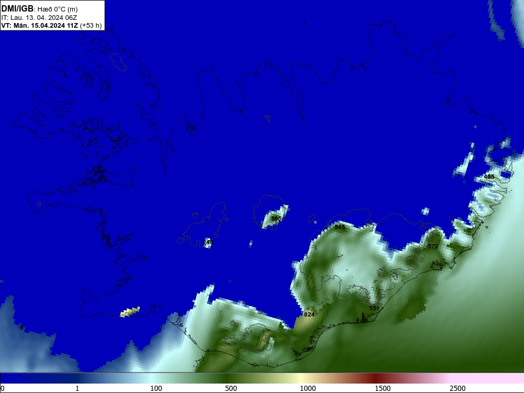524x393 pixels.
Task: Click the legend tick label '1000'
Action: [x=308, y=388]
